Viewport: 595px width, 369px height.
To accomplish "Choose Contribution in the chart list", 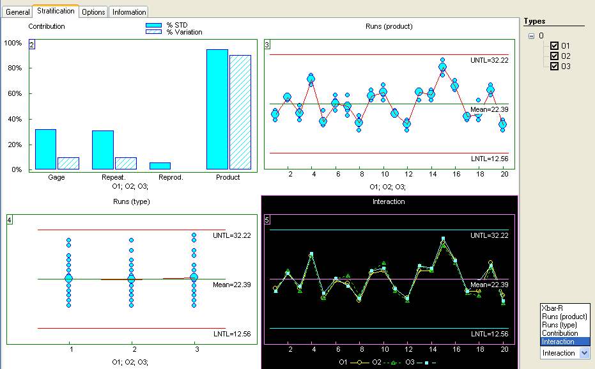I will (x=560, y=333).
